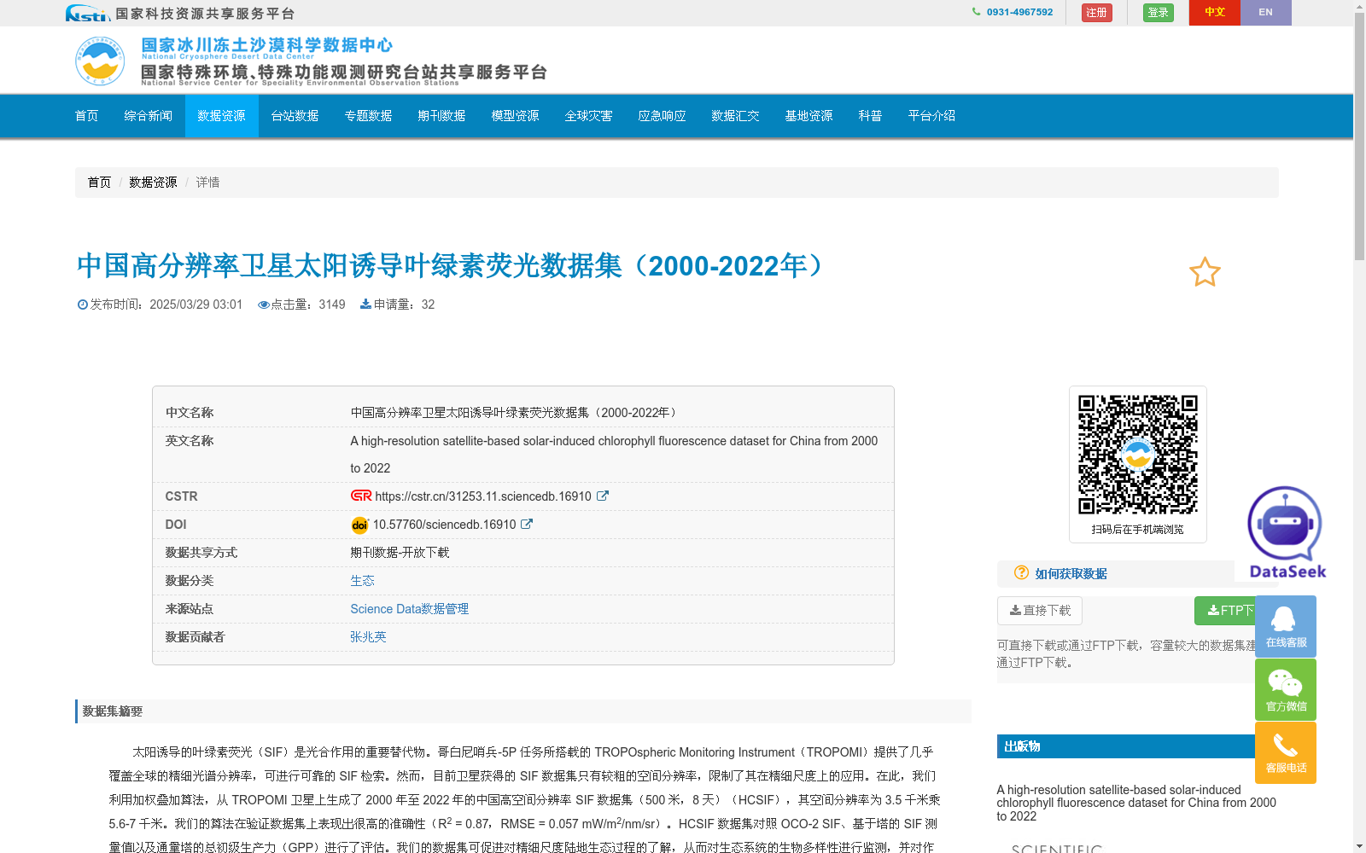Image resolution: width=1366 pixels, height=853 pixels.
Task: Favorite the dataset with the star icon
Action: tap(1205, 272)
